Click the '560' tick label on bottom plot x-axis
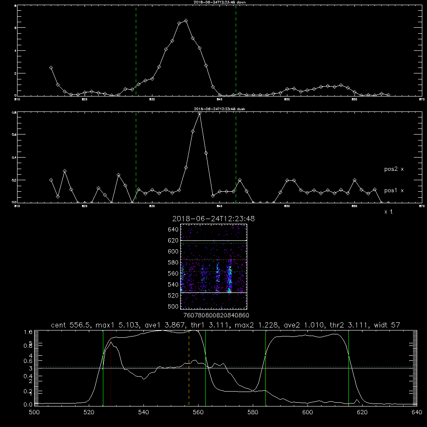The height and width of the screenshot is (427, 427). 198,412
